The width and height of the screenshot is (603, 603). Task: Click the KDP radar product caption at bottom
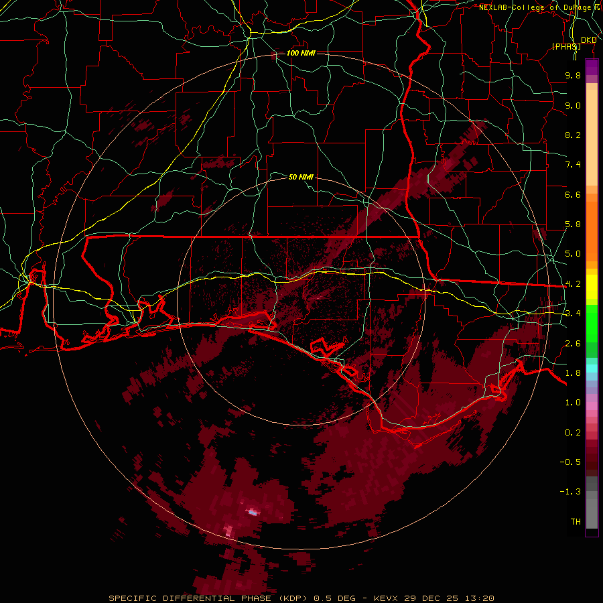point(301,598)
